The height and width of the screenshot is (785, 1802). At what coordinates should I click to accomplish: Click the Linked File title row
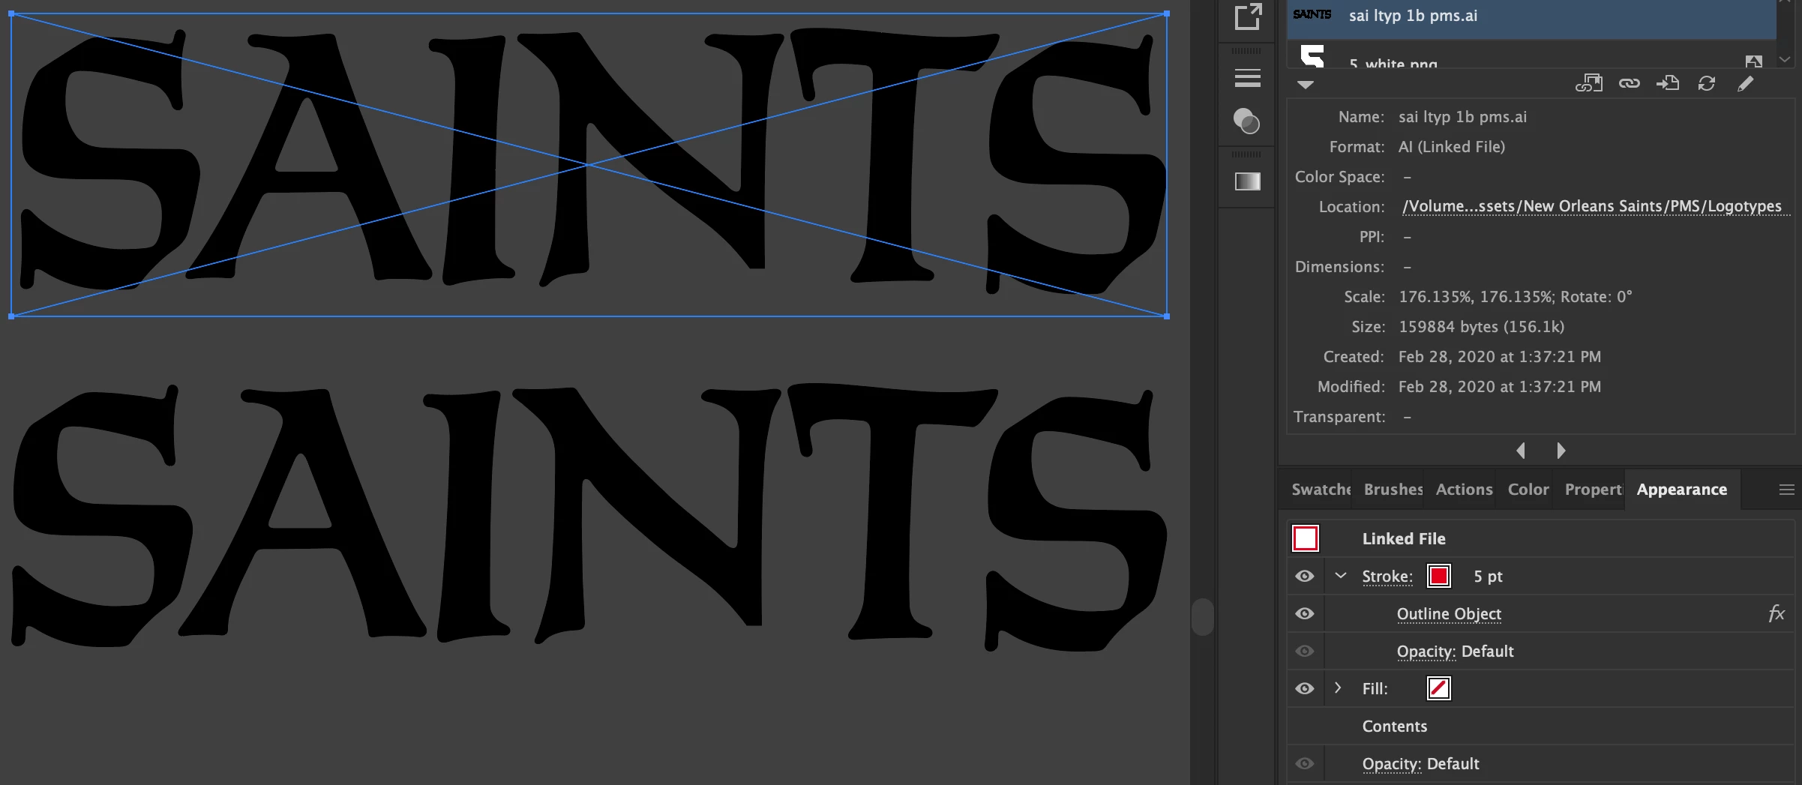[x=1540, y=538]
